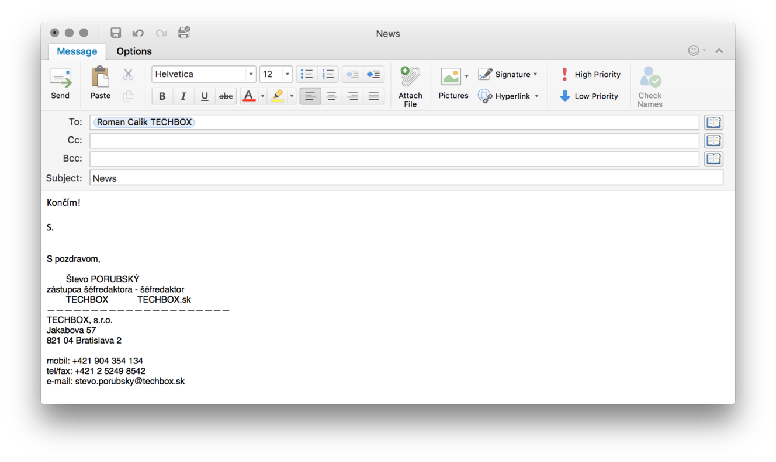Undo the last action

tap(138, 33)
